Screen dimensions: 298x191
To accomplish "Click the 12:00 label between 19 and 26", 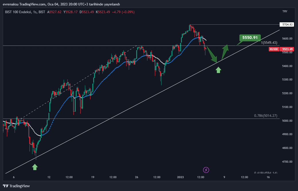I will coord(113,177).
